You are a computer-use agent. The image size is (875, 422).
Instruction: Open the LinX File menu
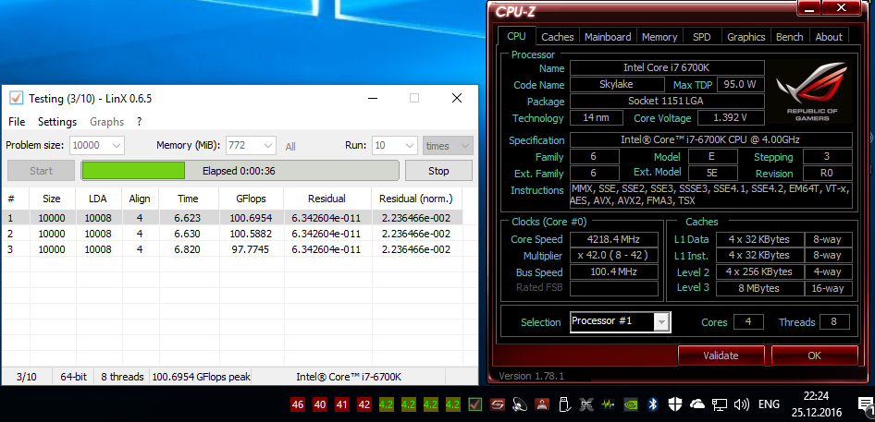pos(17,122)
